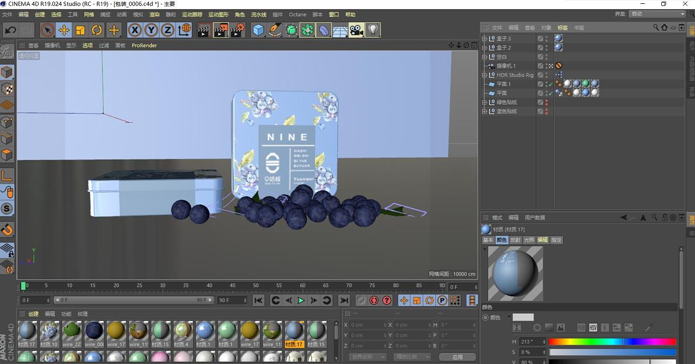This screenshot has width=695, height=364.
Task: Select the 颜色 radio button
Action: [485, 317]
